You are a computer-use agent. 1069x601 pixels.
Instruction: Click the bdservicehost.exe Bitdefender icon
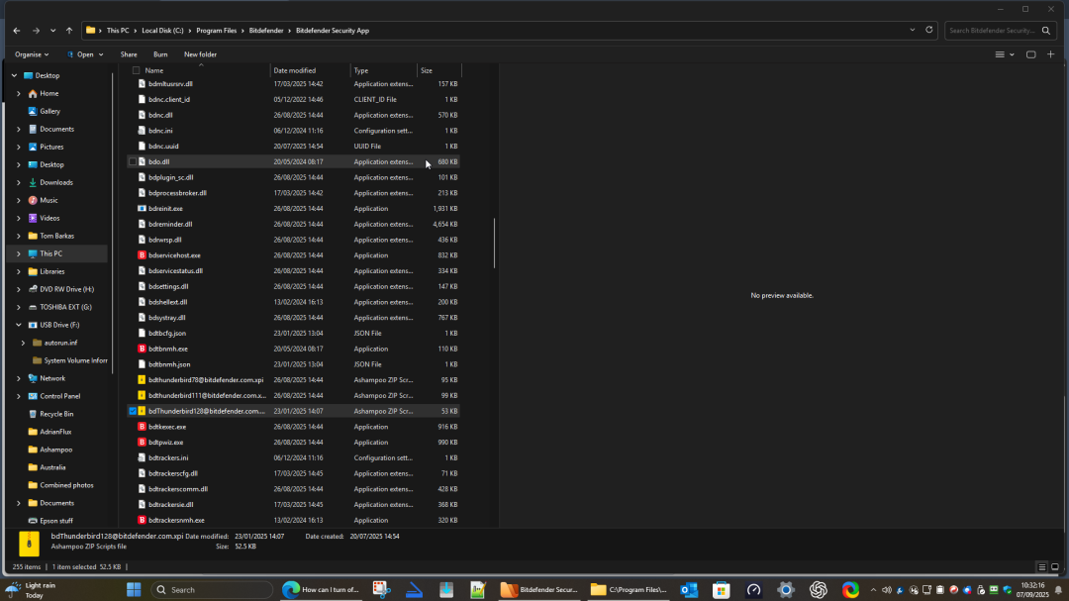pyautogui.click(x=142, y=255)
